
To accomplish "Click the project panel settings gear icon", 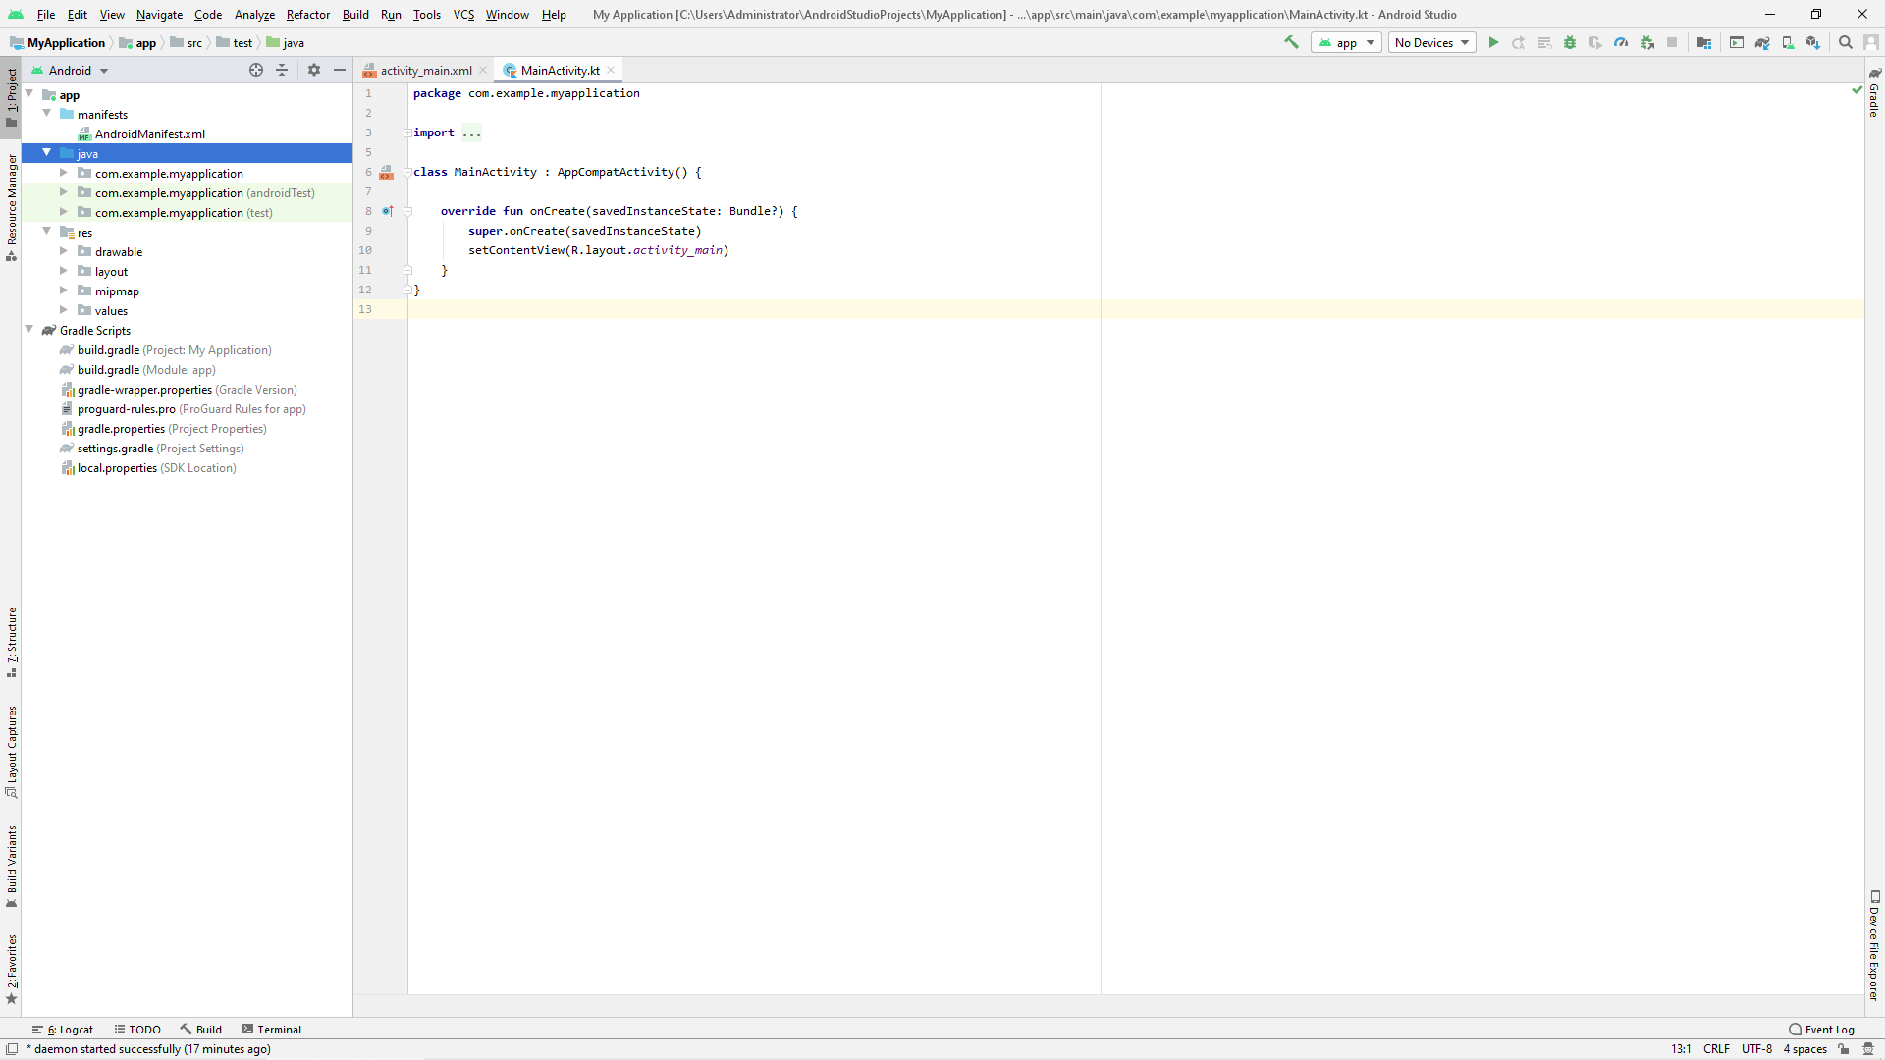I will 314,70.
